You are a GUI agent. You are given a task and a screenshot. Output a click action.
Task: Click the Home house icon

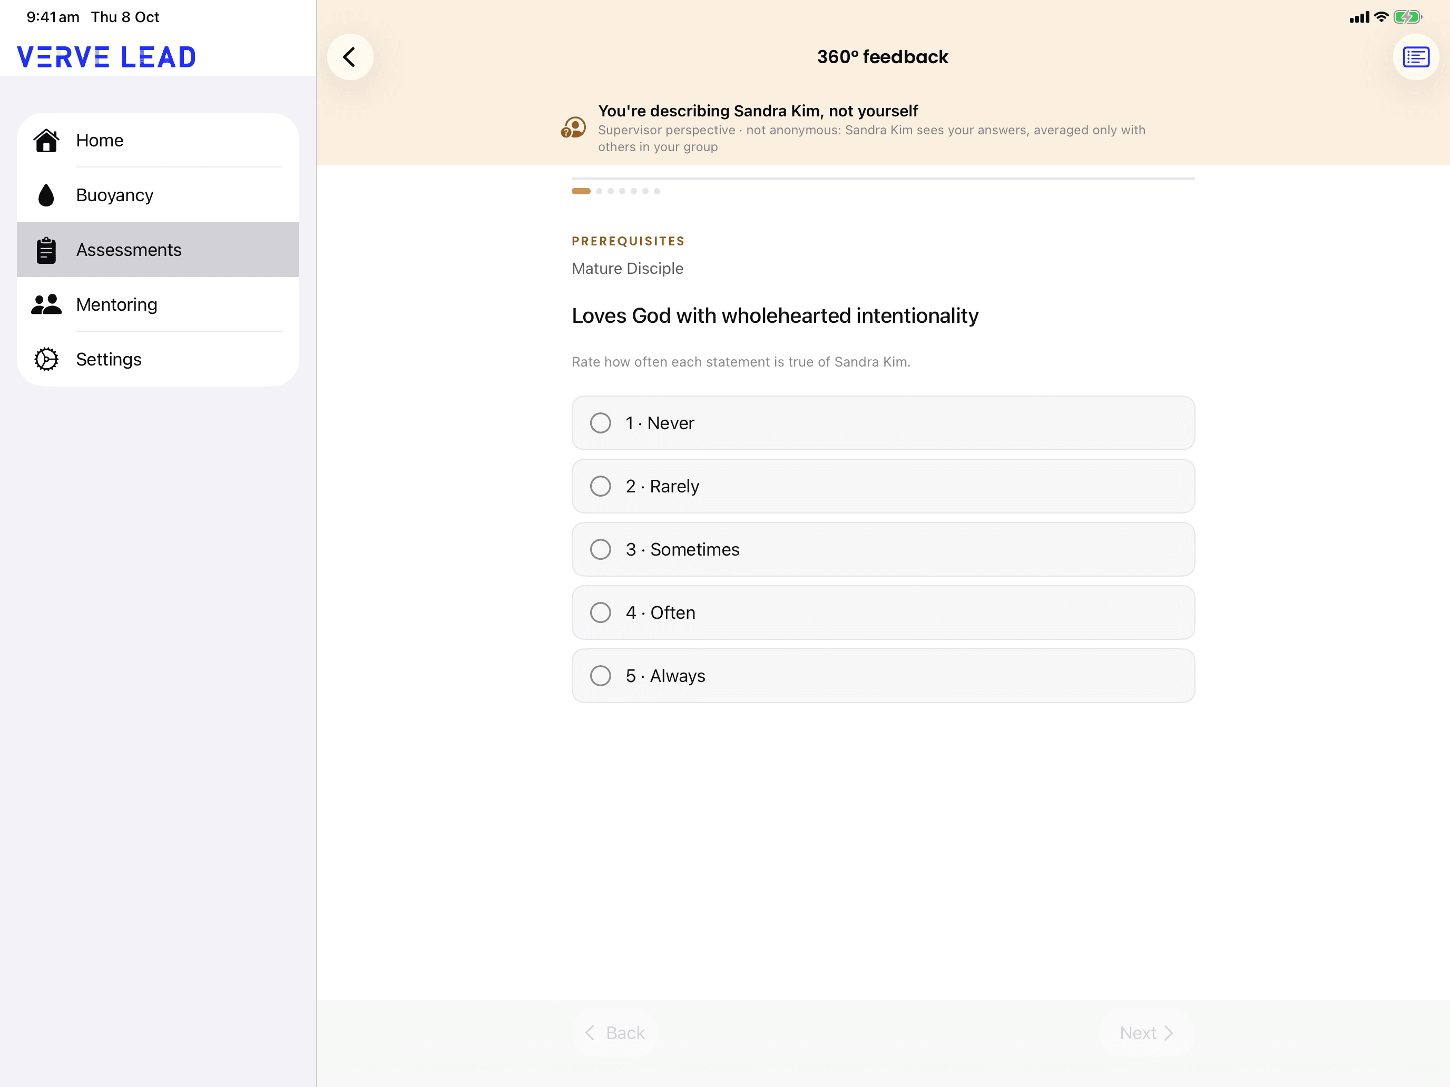[46, 140]
